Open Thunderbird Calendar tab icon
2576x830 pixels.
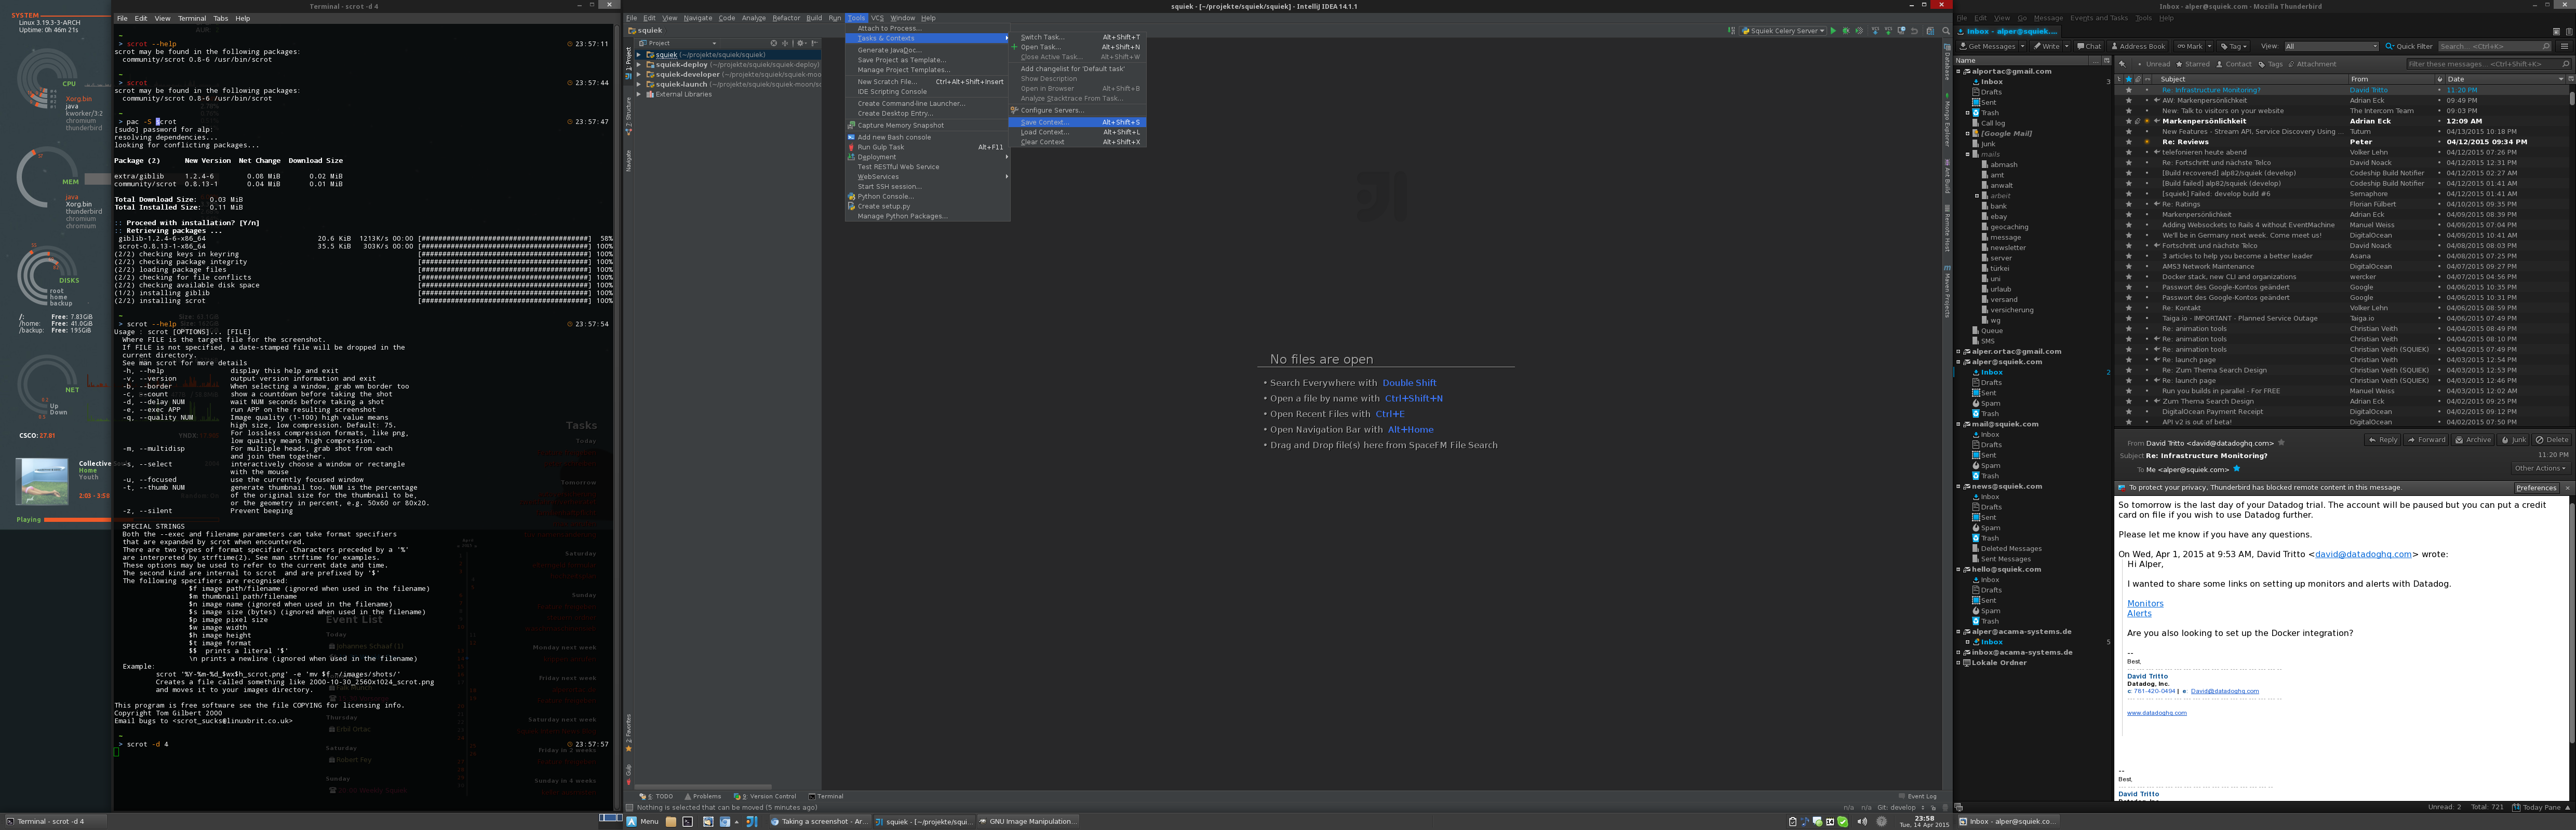click(2556, 32)
